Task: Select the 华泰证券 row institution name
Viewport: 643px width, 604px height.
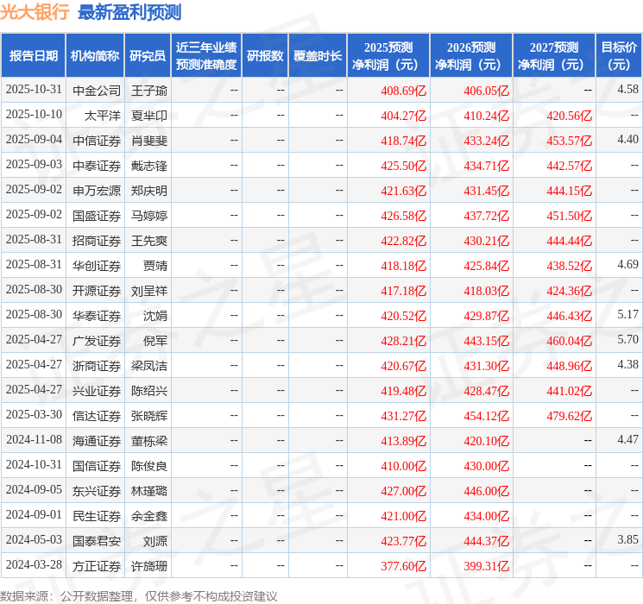Action: 97,316
